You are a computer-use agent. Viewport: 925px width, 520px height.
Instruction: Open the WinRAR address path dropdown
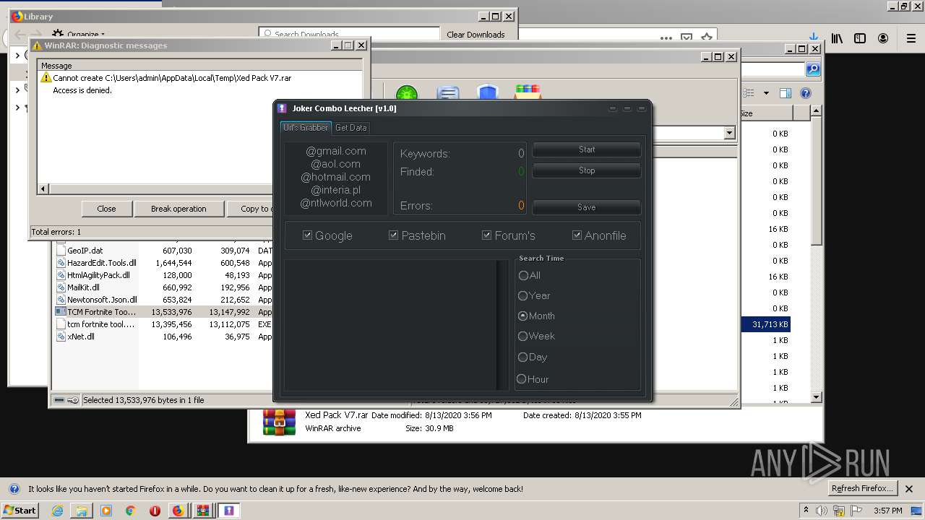point(729,133)
